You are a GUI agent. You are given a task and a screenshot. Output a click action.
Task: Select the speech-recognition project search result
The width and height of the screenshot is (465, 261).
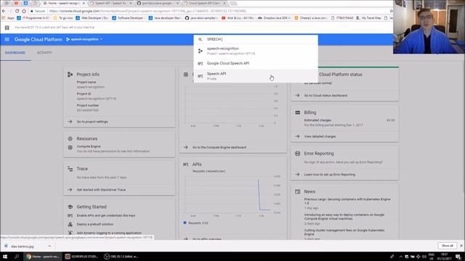click(x=256, y=51)
